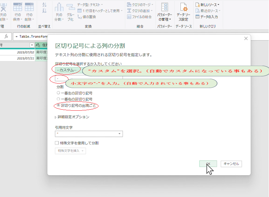Sort descending with the Z-A icon
Viewport: 269px width, 197px height.
tap(44, 11)
